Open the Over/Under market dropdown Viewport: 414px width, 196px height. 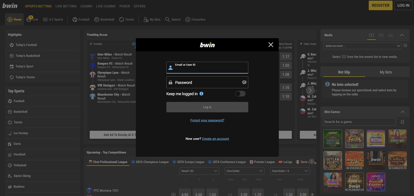tap(245, 171)
